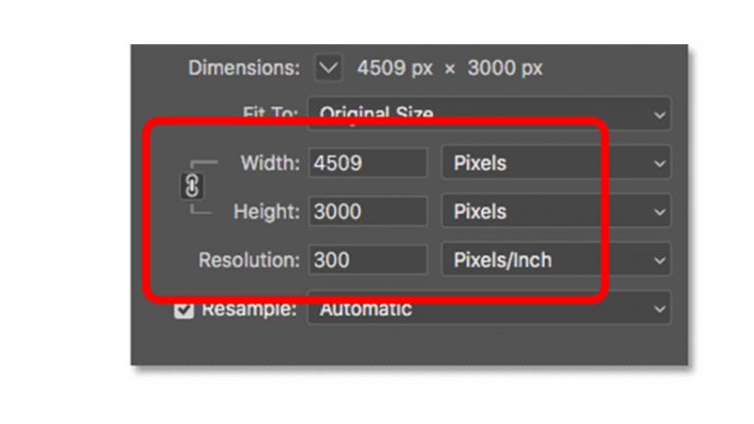
Task: Open the Resolution units Pixels/Inch dropdown
Action: point(556,260)
